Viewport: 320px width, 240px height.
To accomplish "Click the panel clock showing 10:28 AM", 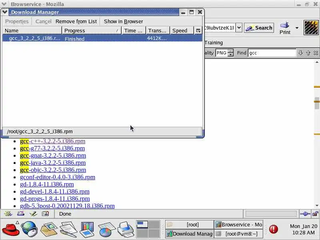I will coord(303,229).
